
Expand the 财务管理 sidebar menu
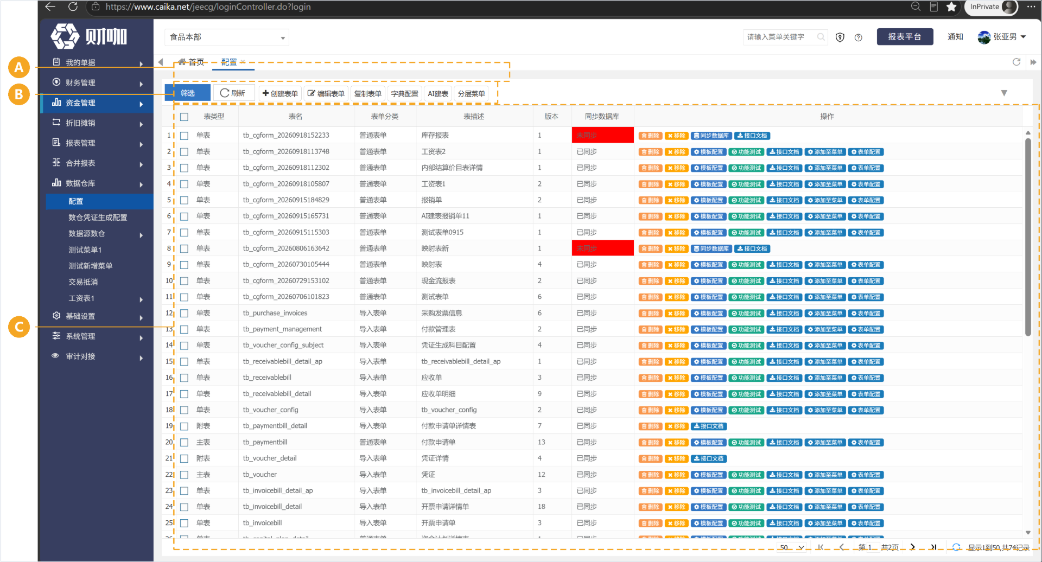click(97, 82)
